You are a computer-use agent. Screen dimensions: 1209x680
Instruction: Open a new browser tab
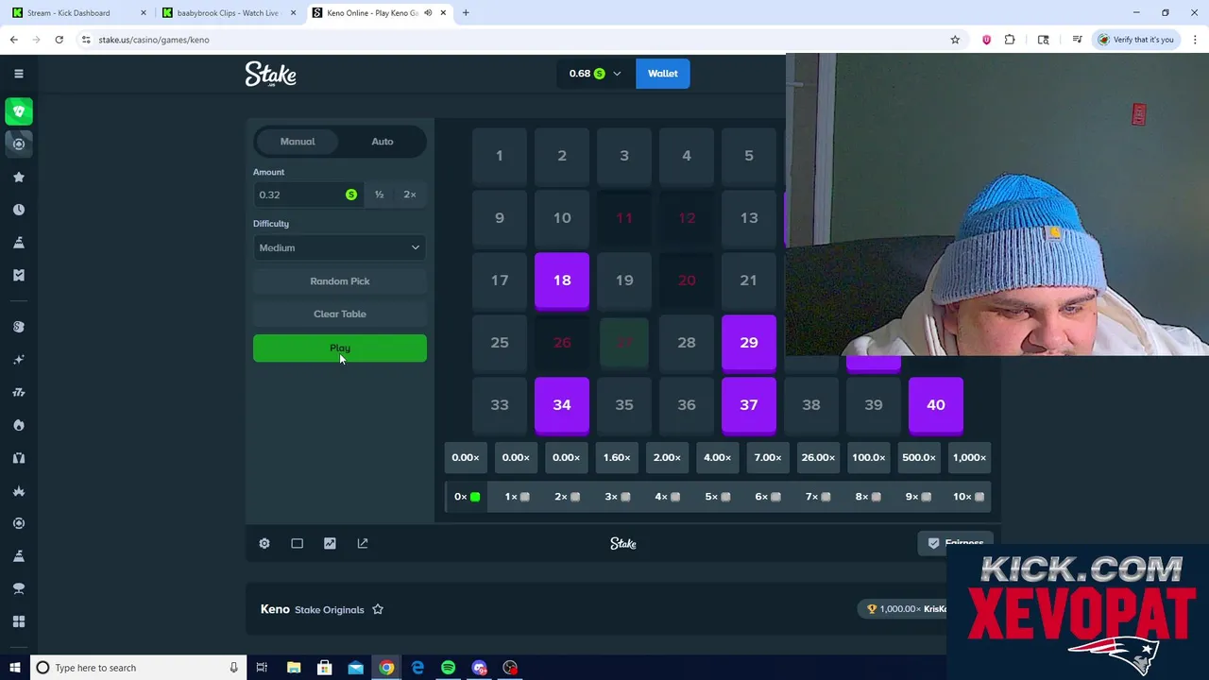tap(466, 12)
